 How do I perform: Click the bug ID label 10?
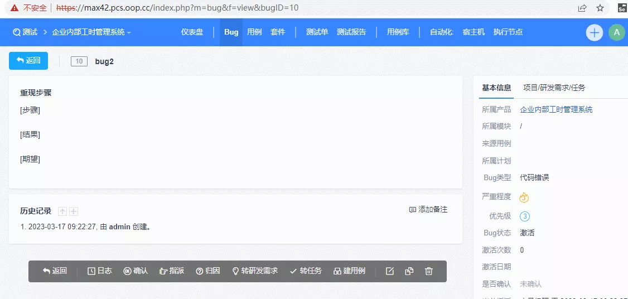click(x=79, y=61)
